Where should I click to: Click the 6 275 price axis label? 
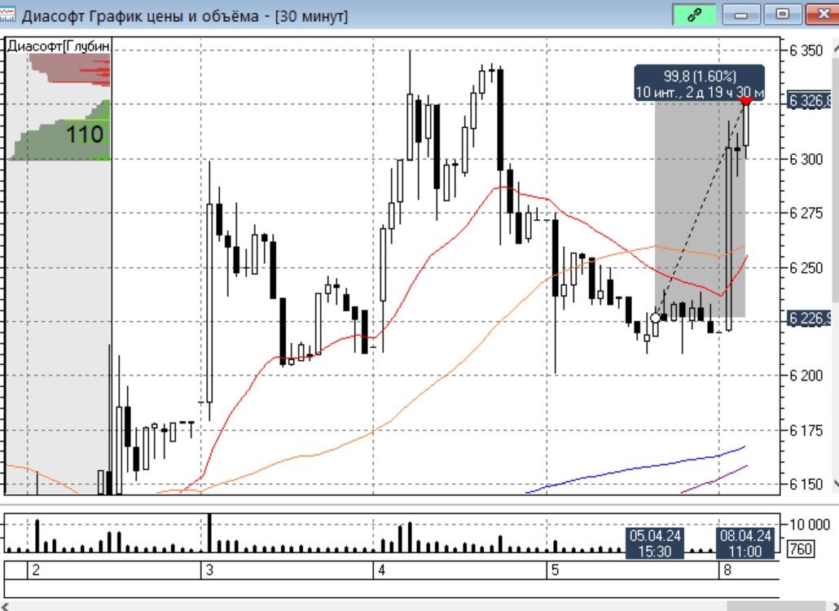point(806,213)
